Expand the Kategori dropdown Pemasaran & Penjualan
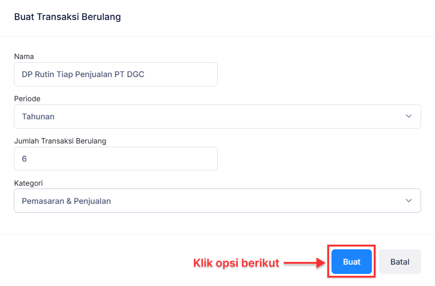The width and height of the screenshot is (435, 286). pyautogui.click(x=217, y=201)
